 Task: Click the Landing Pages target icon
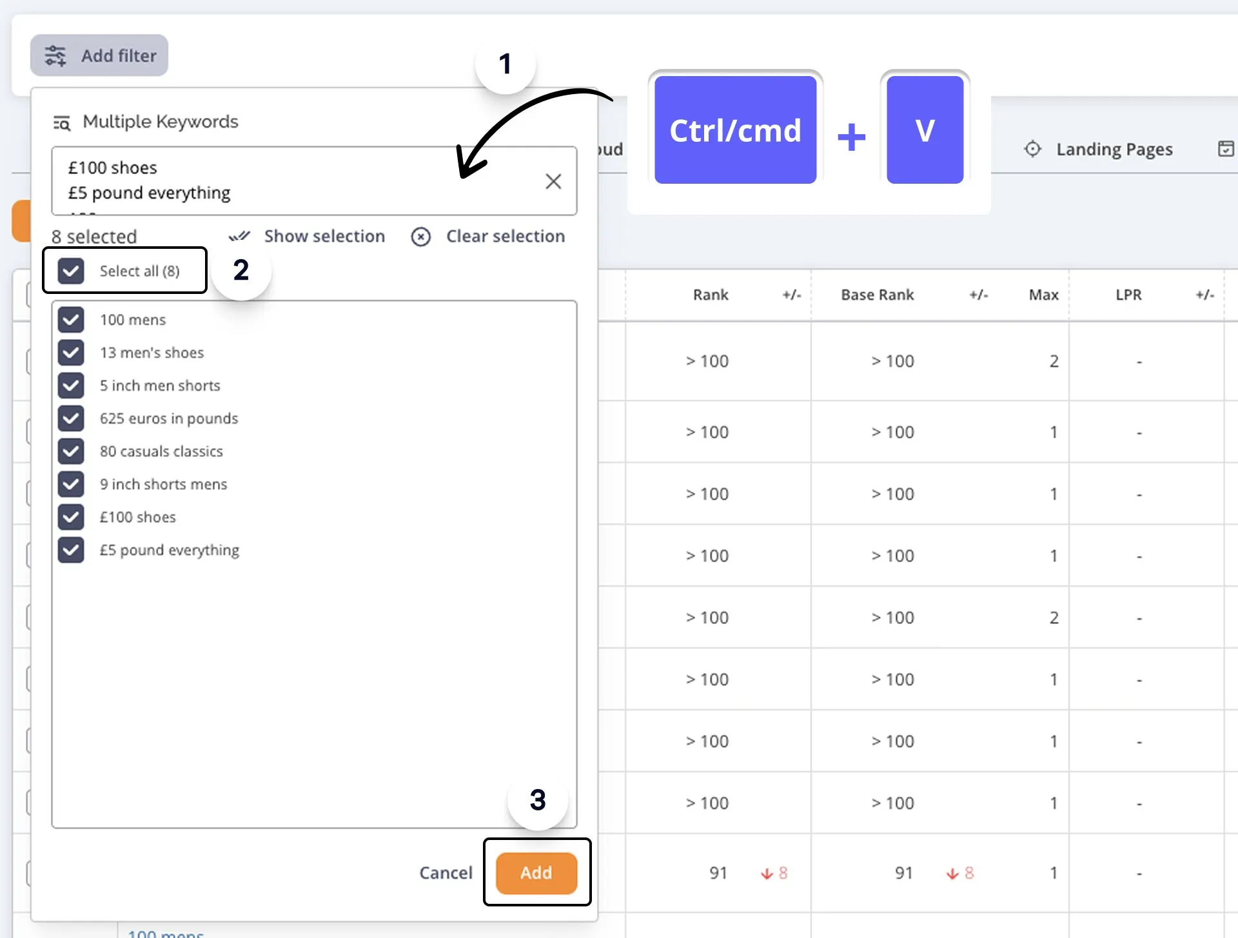coord(1032,149)
